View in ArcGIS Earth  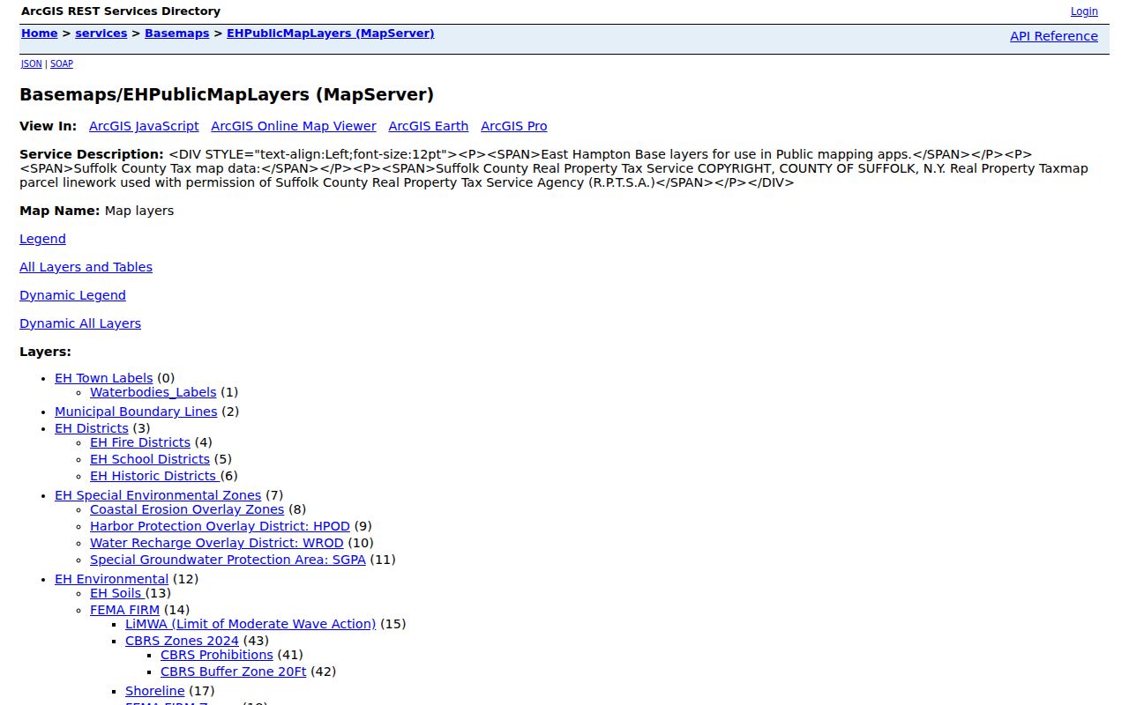[429, 126]
